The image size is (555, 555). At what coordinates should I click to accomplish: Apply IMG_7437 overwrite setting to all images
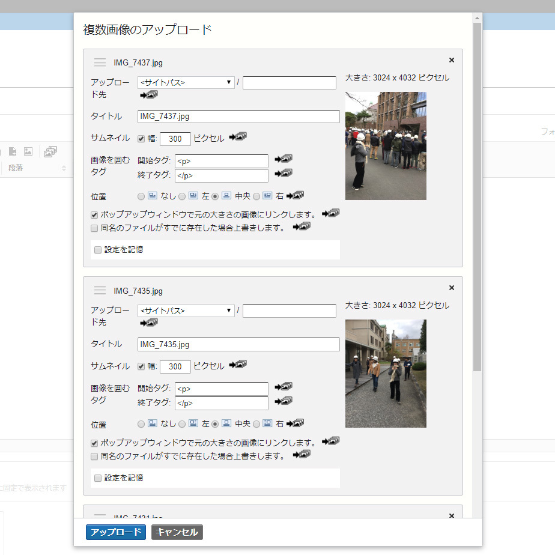point(302,226)
